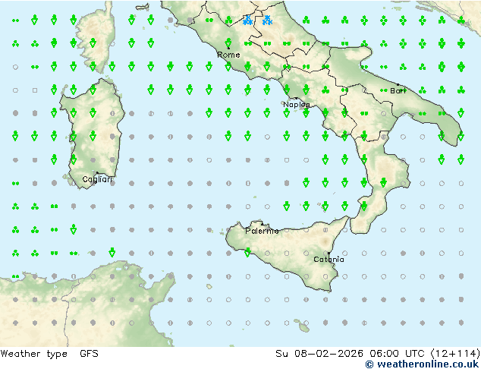Viewport: 481px width, 372px height.
Task: Click the Catania city label
Action: pyautogui.click(x=329, y=260)
